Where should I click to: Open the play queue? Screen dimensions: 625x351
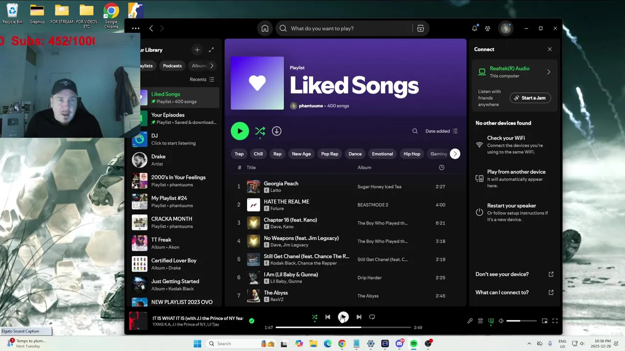480,321
